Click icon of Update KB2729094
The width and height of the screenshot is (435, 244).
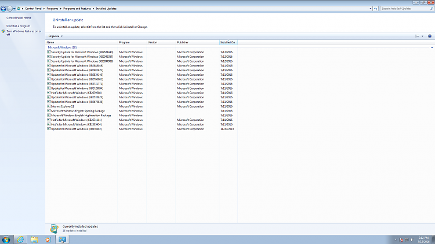[x=49, y=88]
